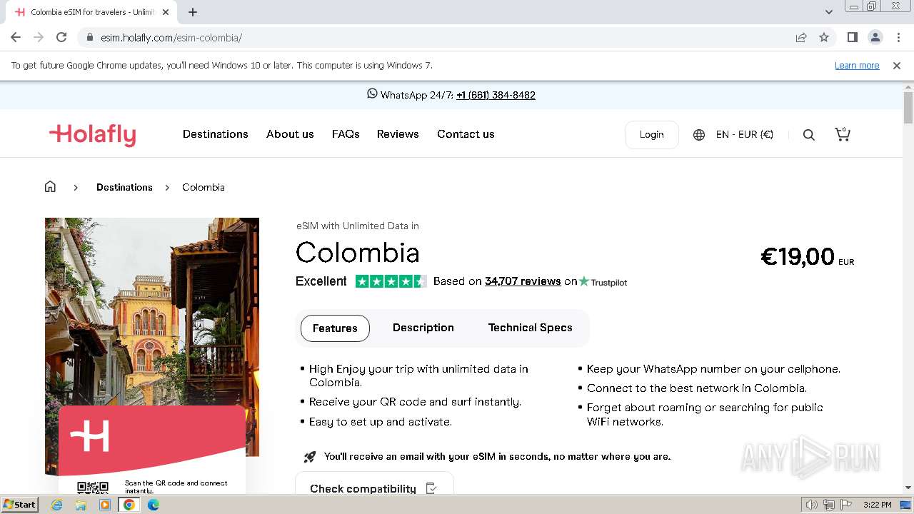Click the volume icon in system tray
This screenshot has width=914, height=514.
click(x=812, y=505)
